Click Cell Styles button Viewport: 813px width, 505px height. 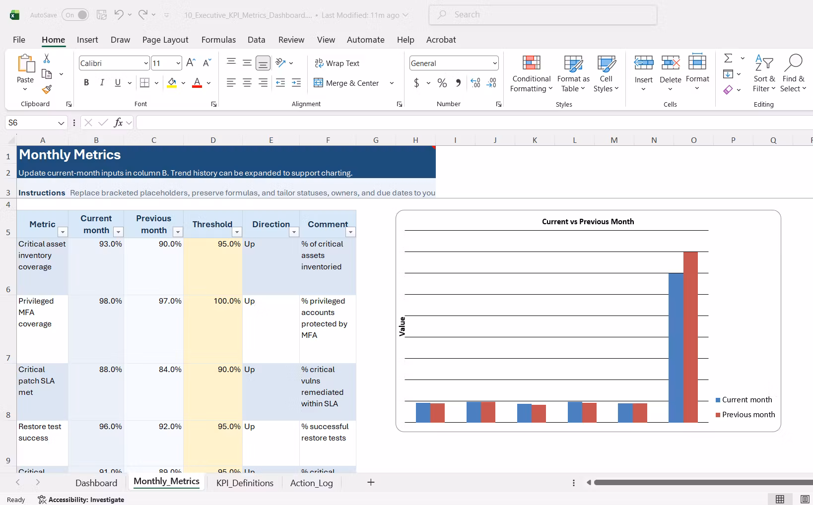[606, 74]
